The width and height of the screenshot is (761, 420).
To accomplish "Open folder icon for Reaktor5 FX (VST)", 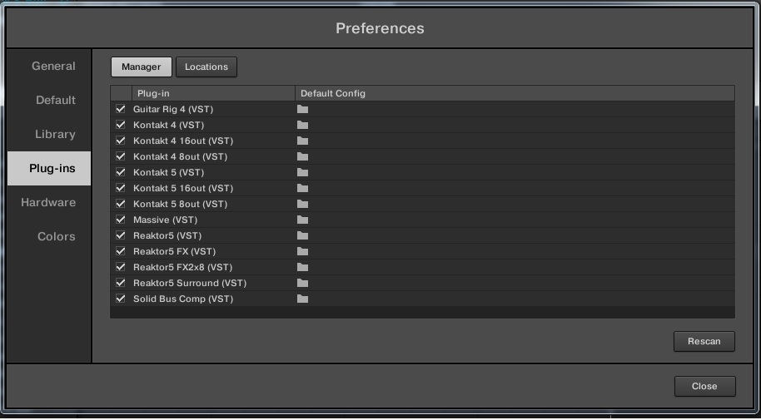I will [302, 251].
